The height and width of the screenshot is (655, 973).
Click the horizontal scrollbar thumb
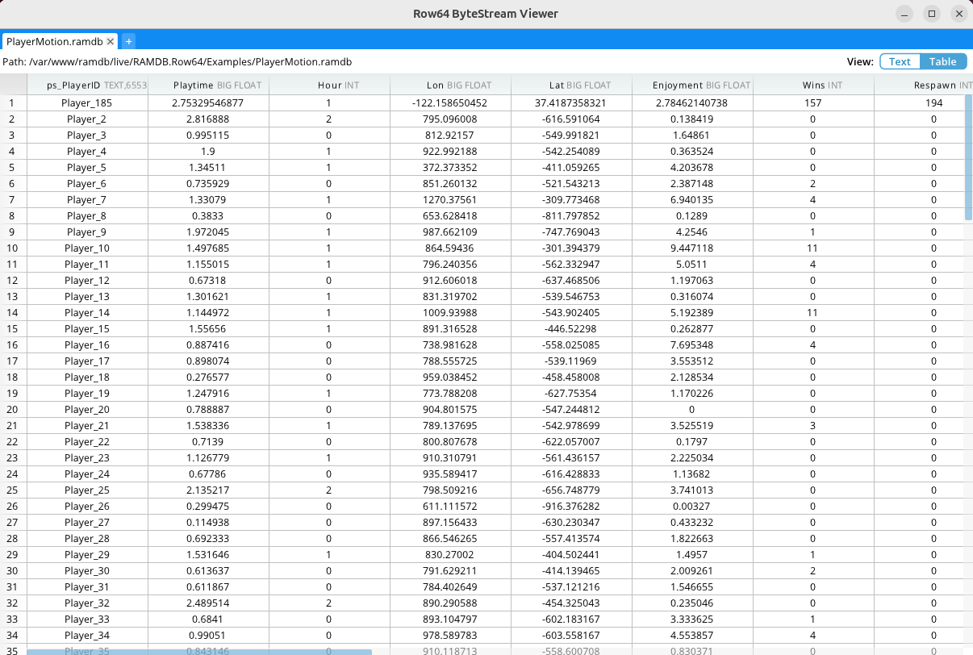199,652
